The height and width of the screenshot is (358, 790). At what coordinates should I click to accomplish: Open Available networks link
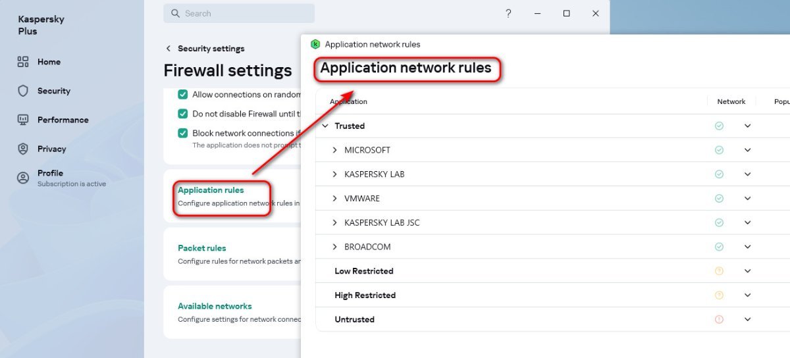(x=215, y=306)
